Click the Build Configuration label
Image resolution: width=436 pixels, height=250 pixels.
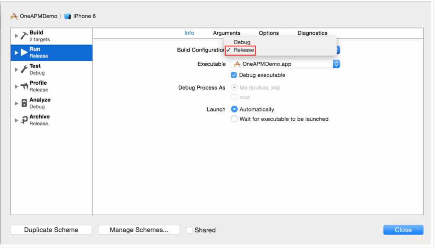point(200,50)
